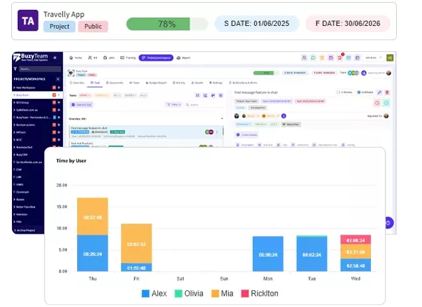The image size is (422, 307).
Task: Click the Projects/Workspace pill button
Action: (x=156, y=58)
